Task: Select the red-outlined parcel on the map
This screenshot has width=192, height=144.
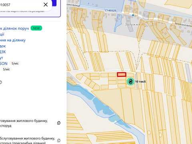Action: point(122,74)
